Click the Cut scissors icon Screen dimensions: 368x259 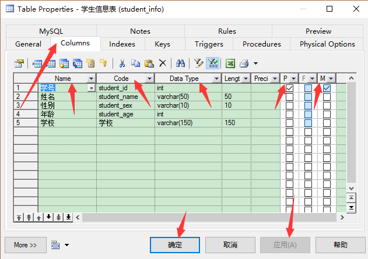tap(122, 63)
